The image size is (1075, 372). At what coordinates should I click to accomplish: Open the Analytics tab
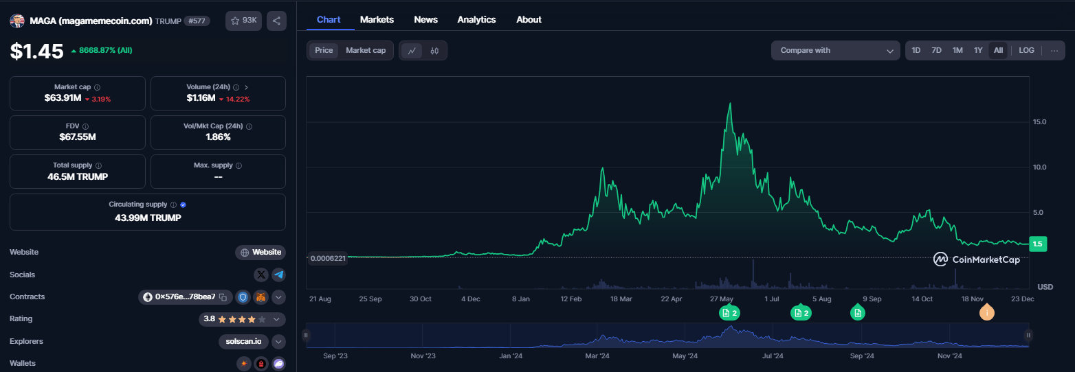476,19
